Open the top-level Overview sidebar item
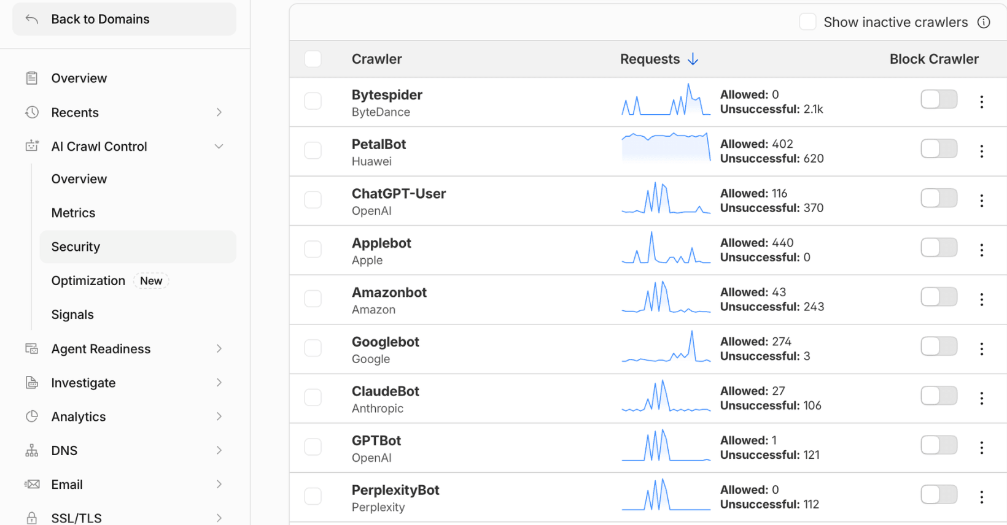 125,78
